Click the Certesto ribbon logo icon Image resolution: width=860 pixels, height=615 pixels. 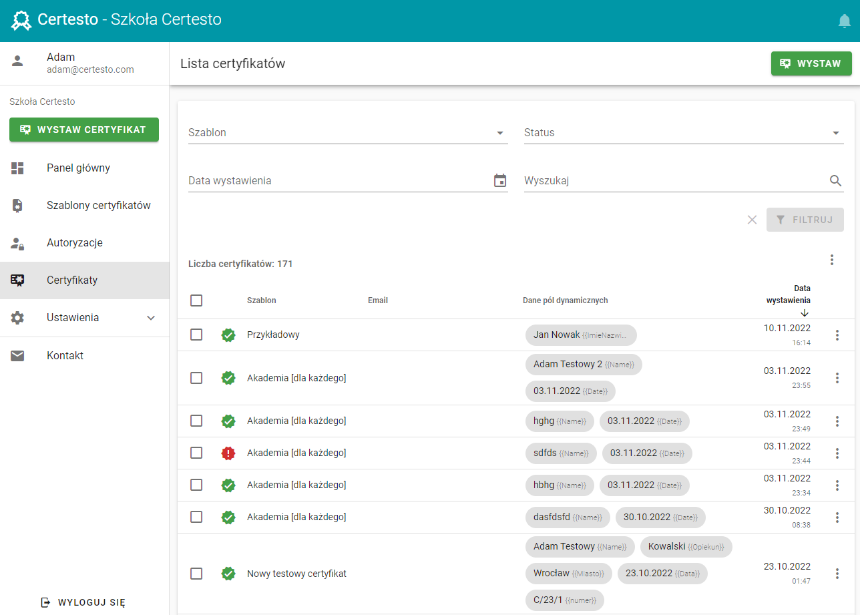click(x=21, y=21)
